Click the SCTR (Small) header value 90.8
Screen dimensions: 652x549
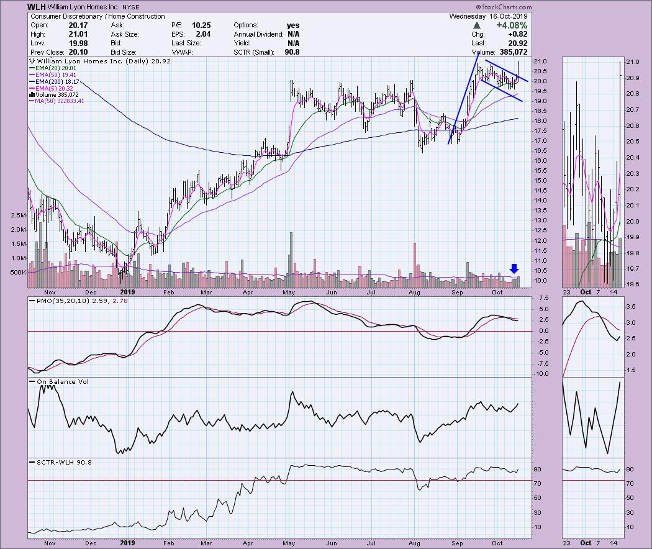[291, 52]
